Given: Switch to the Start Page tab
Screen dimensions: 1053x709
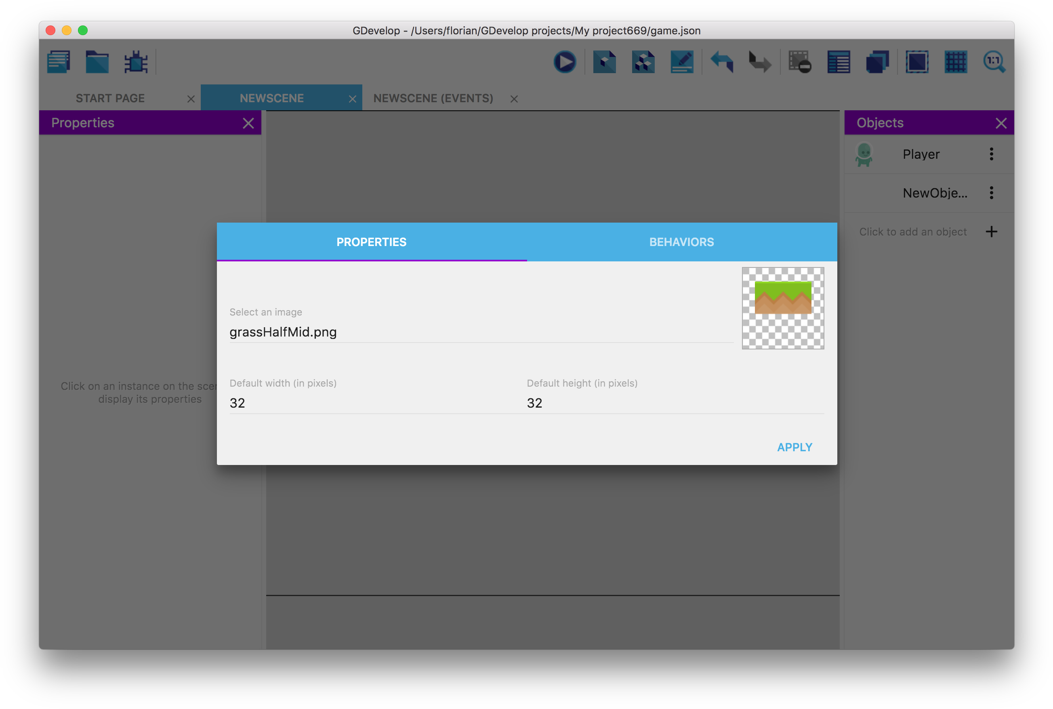Looking at the screenshot, I should click(110, 98).
